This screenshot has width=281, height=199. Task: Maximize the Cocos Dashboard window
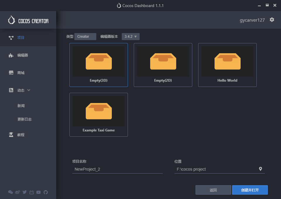click(x=267, y=5)
